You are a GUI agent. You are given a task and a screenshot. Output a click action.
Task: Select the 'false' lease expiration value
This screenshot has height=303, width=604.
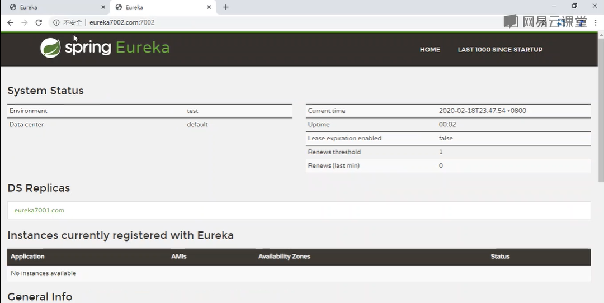(446, 138)
